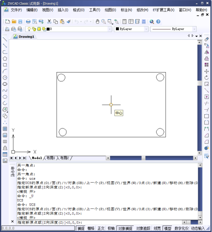Click the command line input field
Viewport: 212px width, 232px height.
(x=99, y=222)
